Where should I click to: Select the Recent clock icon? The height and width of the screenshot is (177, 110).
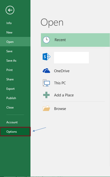pos(46,40)
